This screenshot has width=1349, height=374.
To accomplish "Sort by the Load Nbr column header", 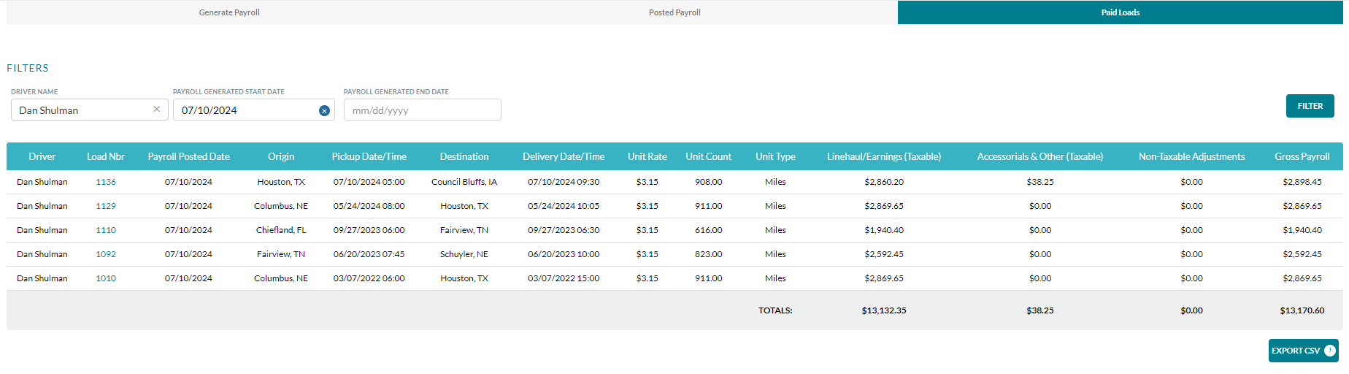I will pos(106,156).
